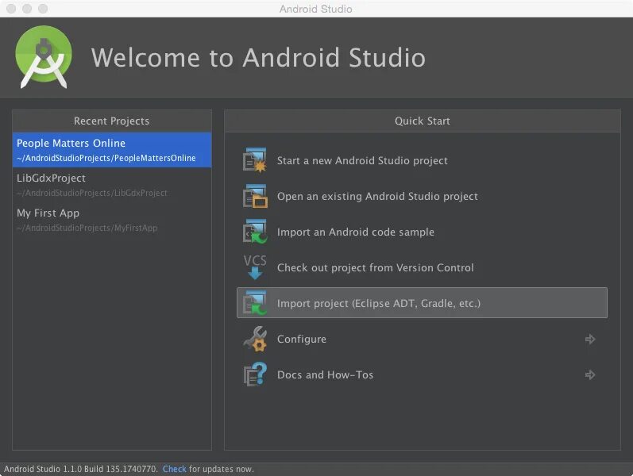Click the new project icon with orange starburst
This screenshot has width=633, height=476.
(x=255, y=160)
